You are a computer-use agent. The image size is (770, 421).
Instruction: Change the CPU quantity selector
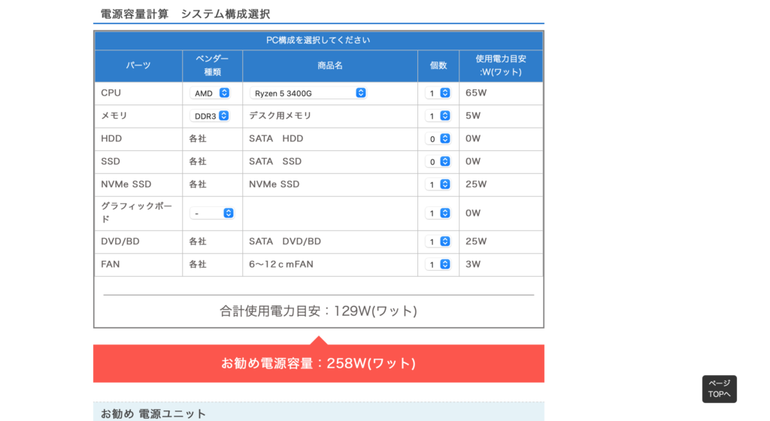tap(438, 93)
